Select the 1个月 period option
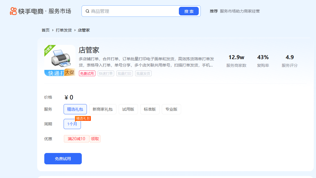The height and width of the screenshot is (178, 316). [x=72, y=124]
